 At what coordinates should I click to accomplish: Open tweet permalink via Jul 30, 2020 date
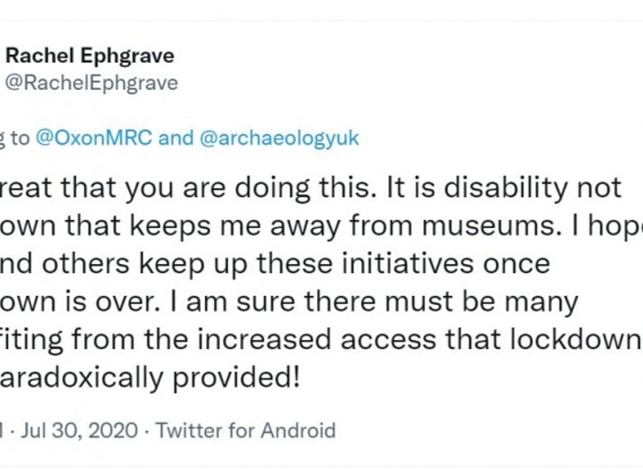point(80,431)
